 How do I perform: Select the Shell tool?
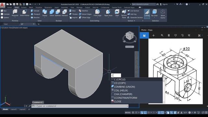pyautogui.click(x=117, y=13)
